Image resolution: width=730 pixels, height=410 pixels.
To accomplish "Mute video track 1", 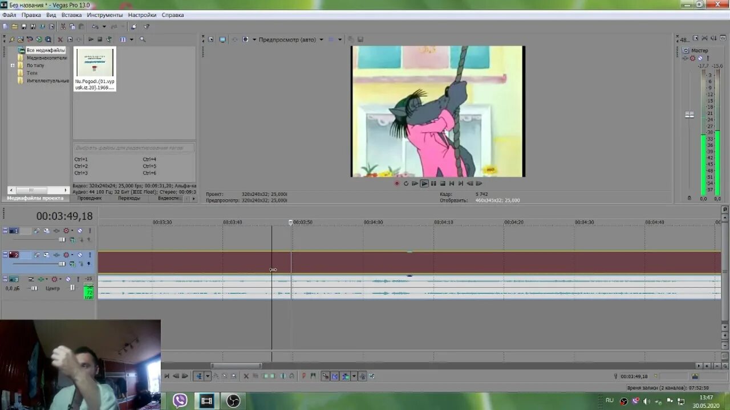I will tap(80, 231).
